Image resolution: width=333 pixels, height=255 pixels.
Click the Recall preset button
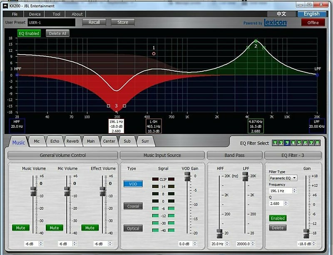coord(94,22)
